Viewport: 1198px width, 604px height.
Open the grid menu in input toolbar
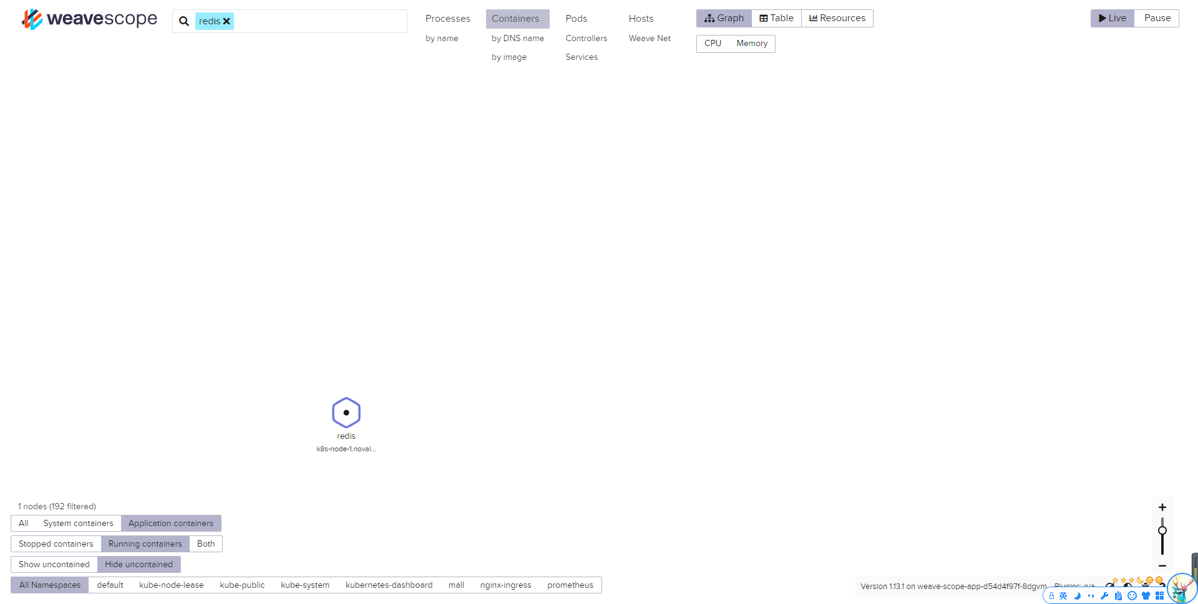point(1159,596)
